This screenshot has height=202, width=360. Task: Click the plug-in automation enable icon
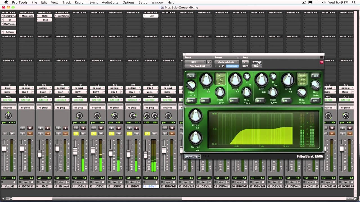tap(245, 62)
